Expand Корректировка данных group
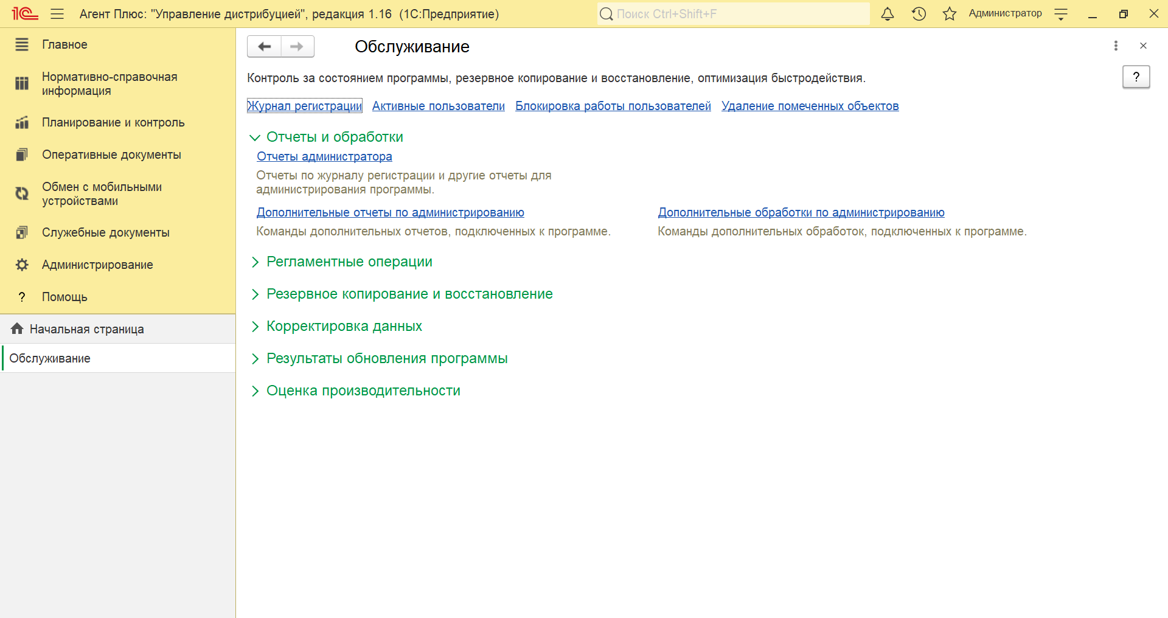This screenshot has width=1168, height=618. 336,326
